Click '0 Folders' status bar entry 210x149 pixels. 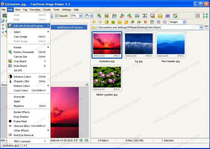[x=103, y=141]
